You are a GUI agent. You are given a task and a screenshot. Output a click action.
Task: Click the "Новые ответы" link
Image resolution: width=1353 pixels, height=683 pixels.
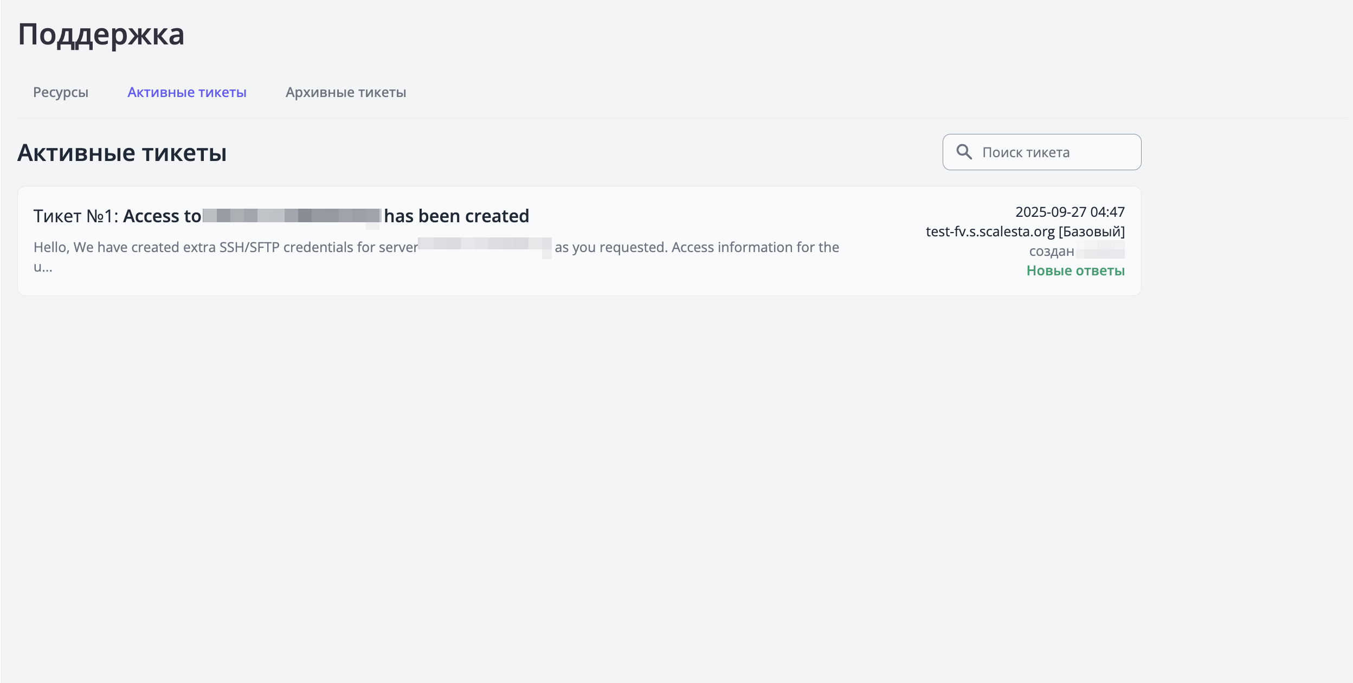point(1076,270)
